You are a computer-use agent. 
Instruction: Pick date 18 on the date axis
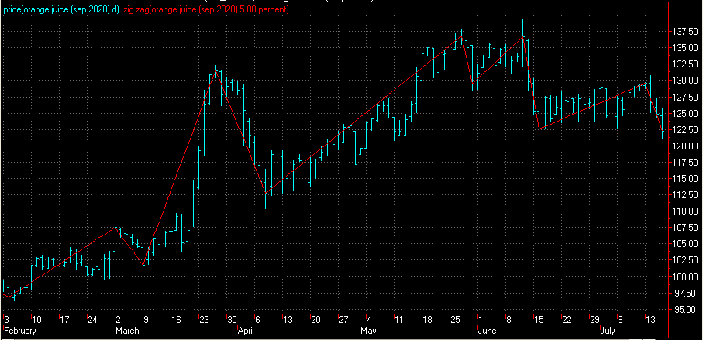point(427,320)
